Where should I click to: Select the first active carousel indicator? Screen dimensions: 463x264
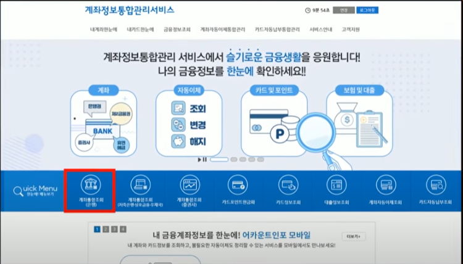[x=219, y=160]
